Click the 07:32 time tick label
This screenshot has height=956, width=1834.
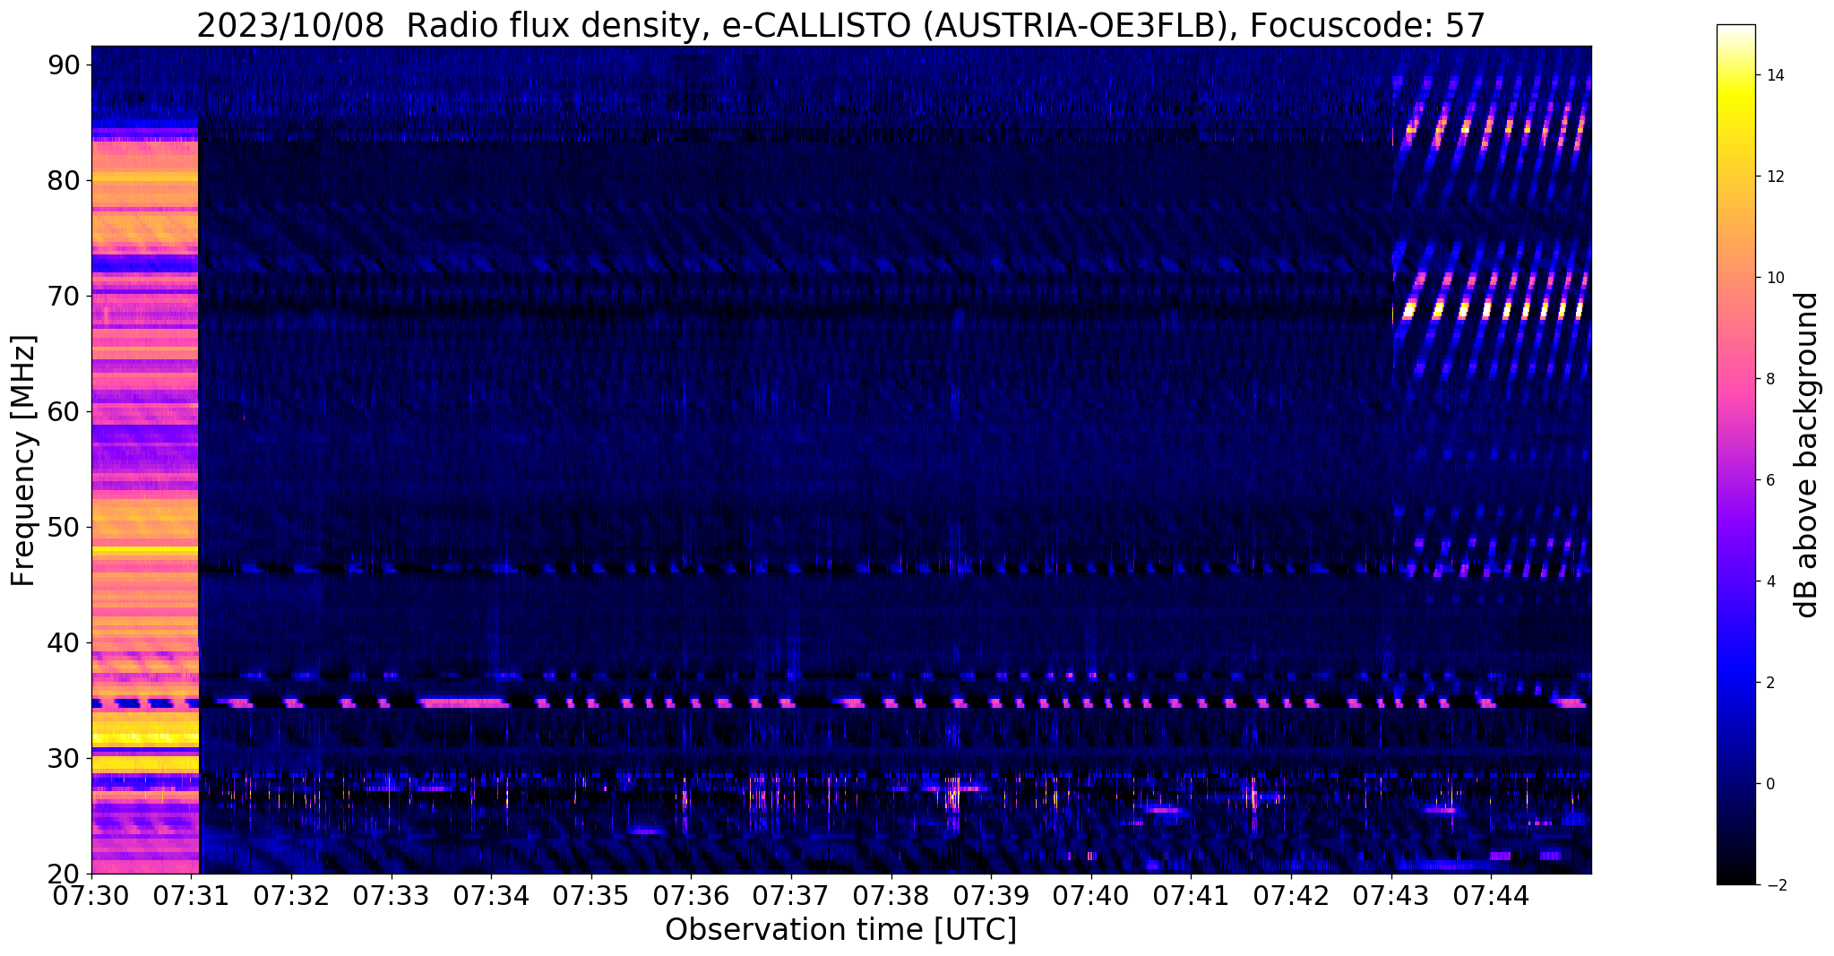(291, 895)
